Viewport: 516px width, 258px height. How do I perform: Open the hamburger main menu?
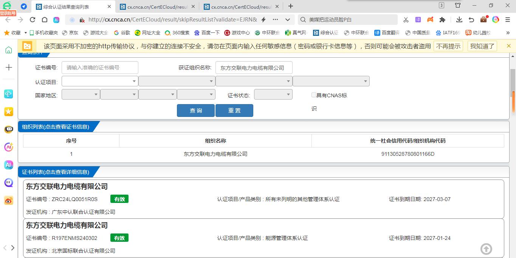pyautogui.click(x=508, y=20)
